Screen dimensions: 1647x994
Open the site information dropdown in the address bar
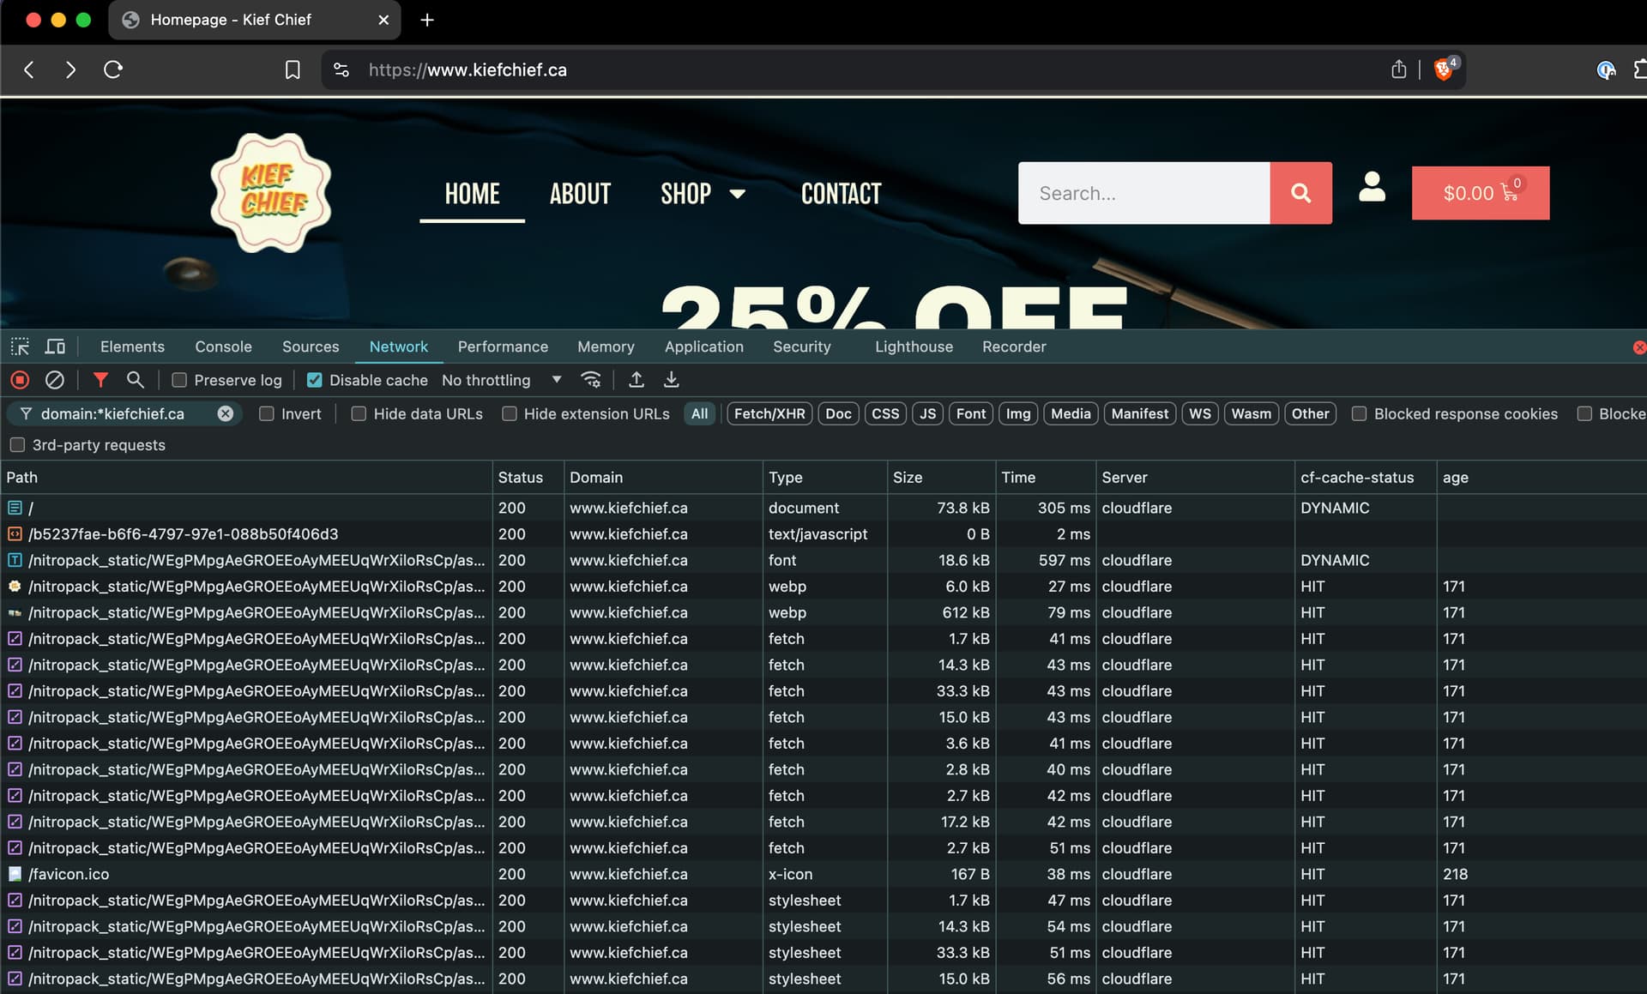pos(341,70)
